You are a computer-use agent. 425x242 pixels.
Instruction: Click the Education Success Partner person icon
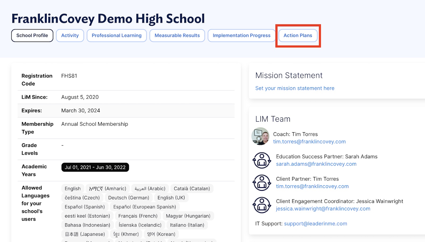coord(262,160)
